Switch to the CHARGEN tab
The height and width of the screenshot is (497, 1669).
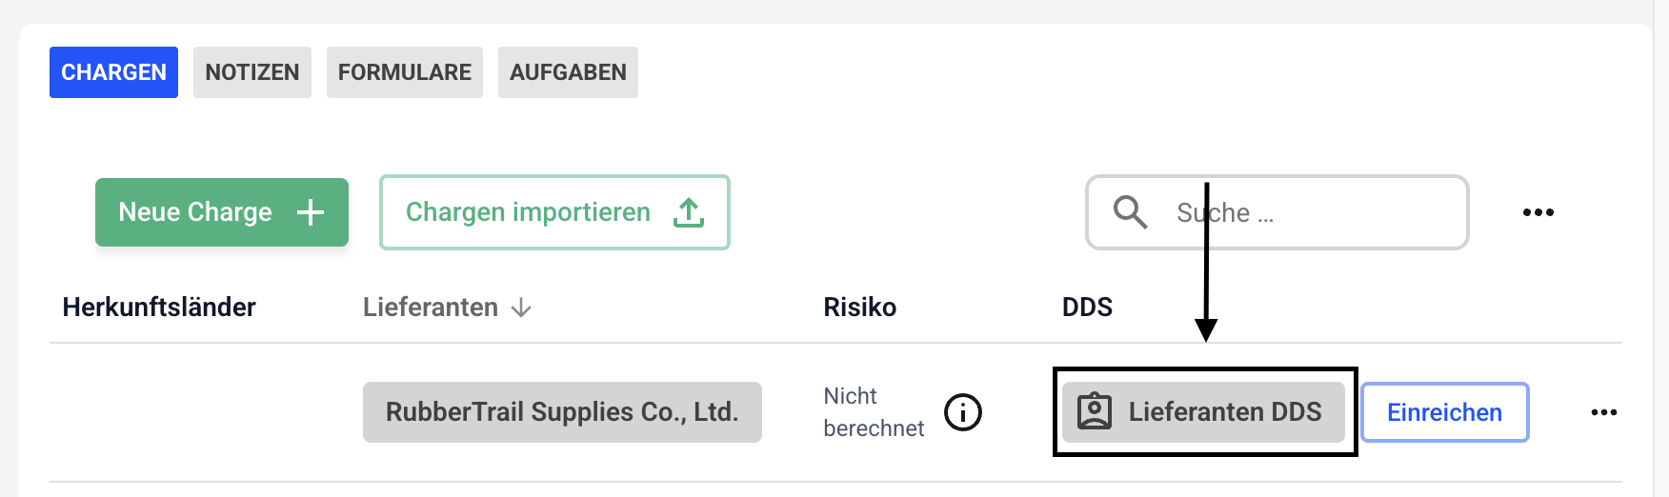113,72
